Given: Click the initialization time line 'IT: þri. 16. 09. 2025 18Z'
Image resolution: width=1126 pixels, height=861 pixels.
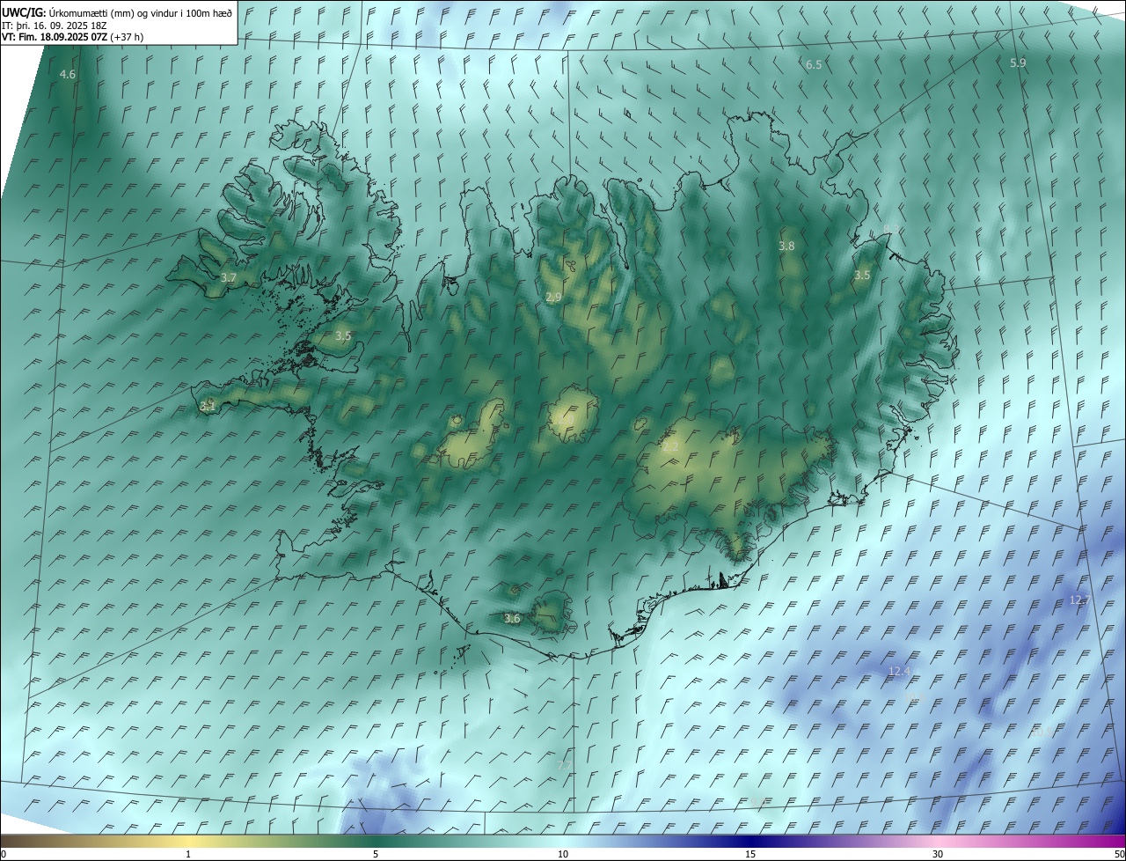Looking at the screenshot, I should click(x=55, y=26).
